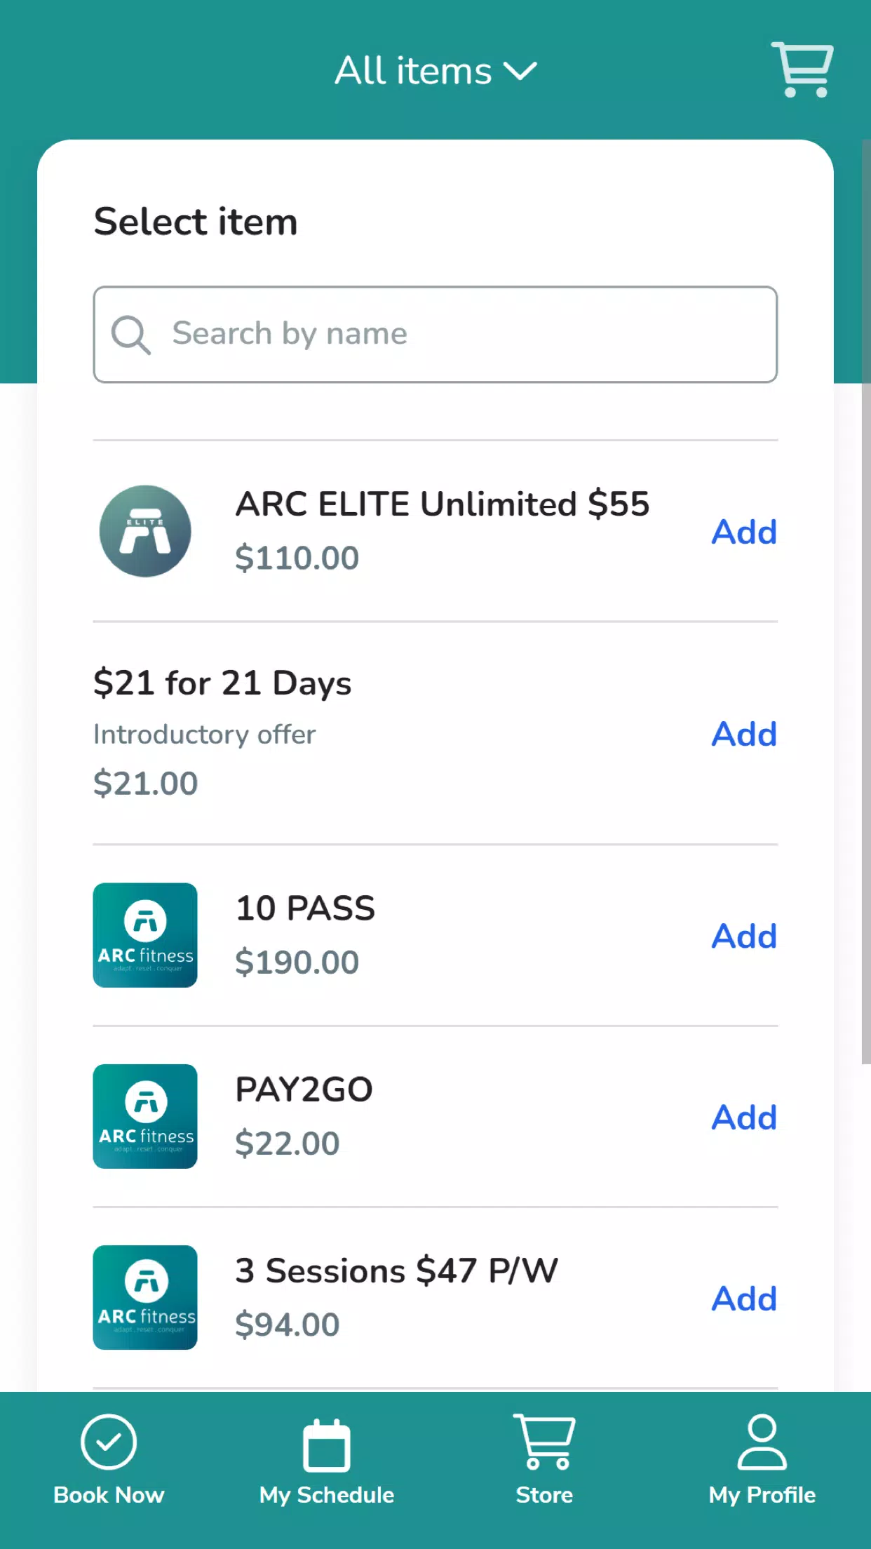The image size is (871, 1549).
Task: Expand the All items dropdown
Action: [435, 71]
